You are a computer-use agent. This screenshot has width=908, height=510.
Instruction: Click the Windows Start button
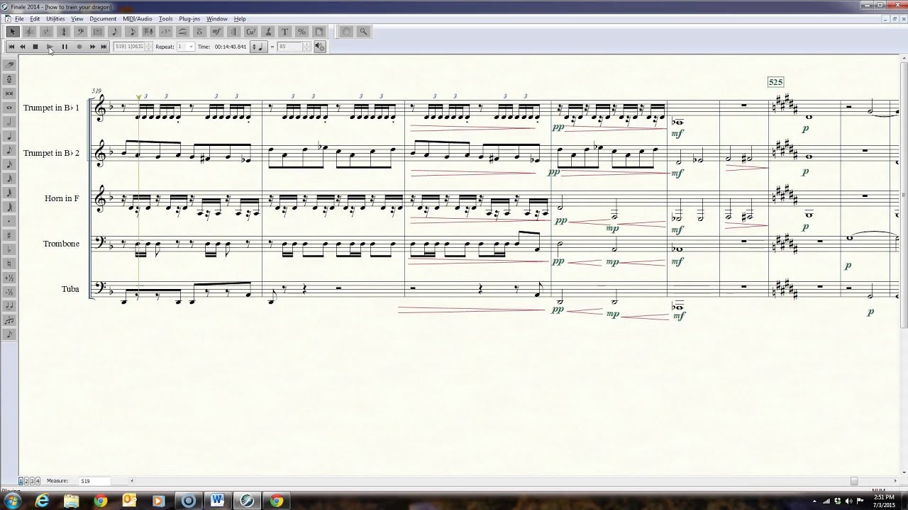12,501
